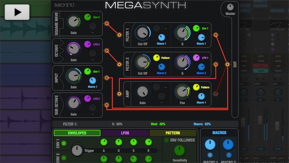
Task: Click the Filter 1 Q knob
Action: coord(182,33)
